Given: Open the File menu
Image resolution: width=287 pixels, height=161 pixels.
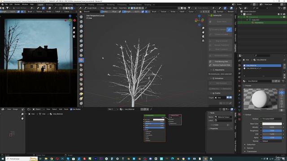Looking at the screenshot, I should coord(6,4).
